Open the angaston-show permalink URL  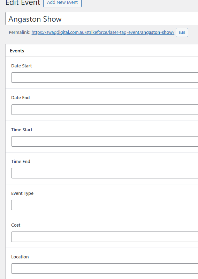(103, 32)
